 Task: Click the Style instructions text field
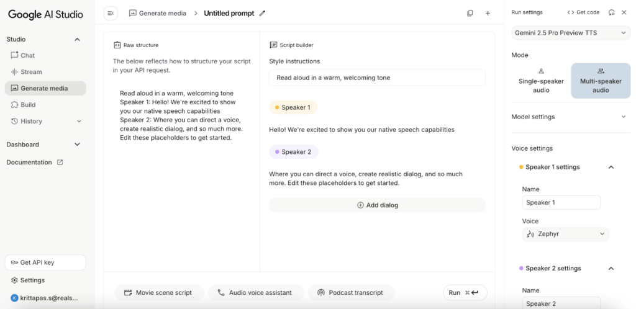pos(377,78)
